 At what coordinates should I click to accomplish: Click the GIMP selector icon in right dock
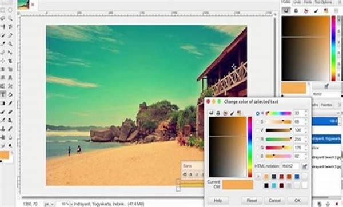coord(286,10)
